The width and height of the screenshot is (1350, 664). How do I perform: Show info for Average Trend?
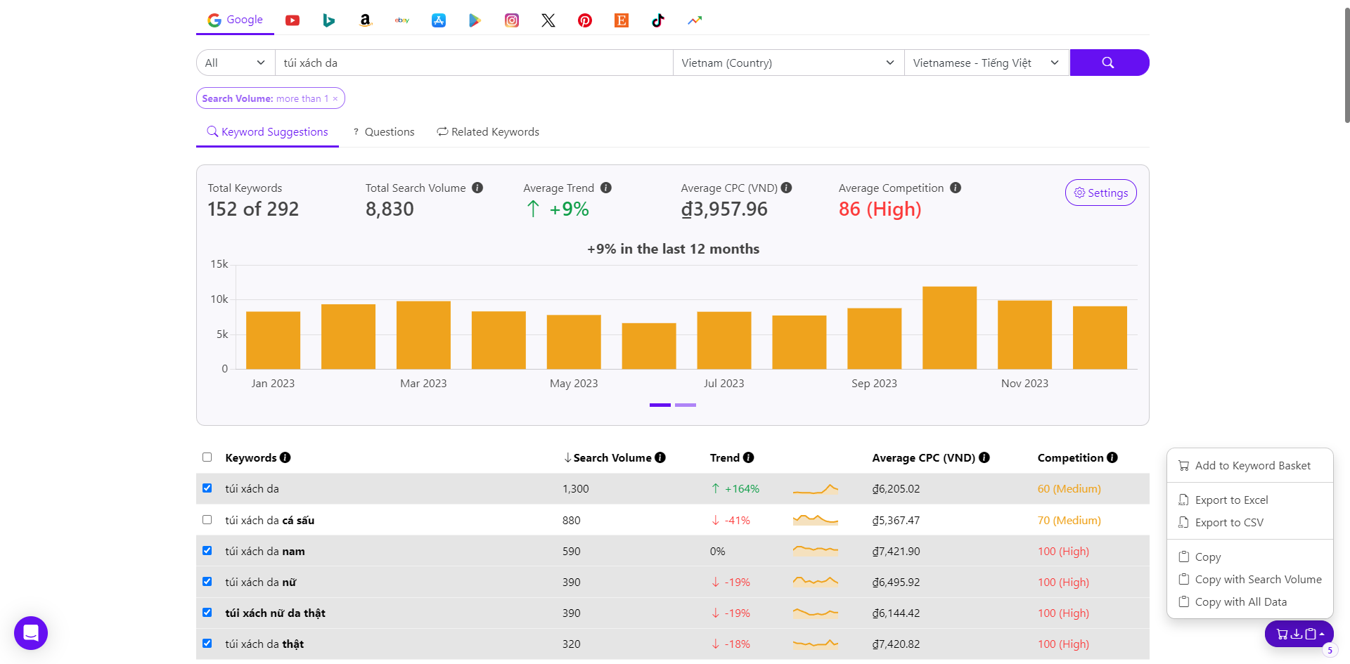[606, 188]
